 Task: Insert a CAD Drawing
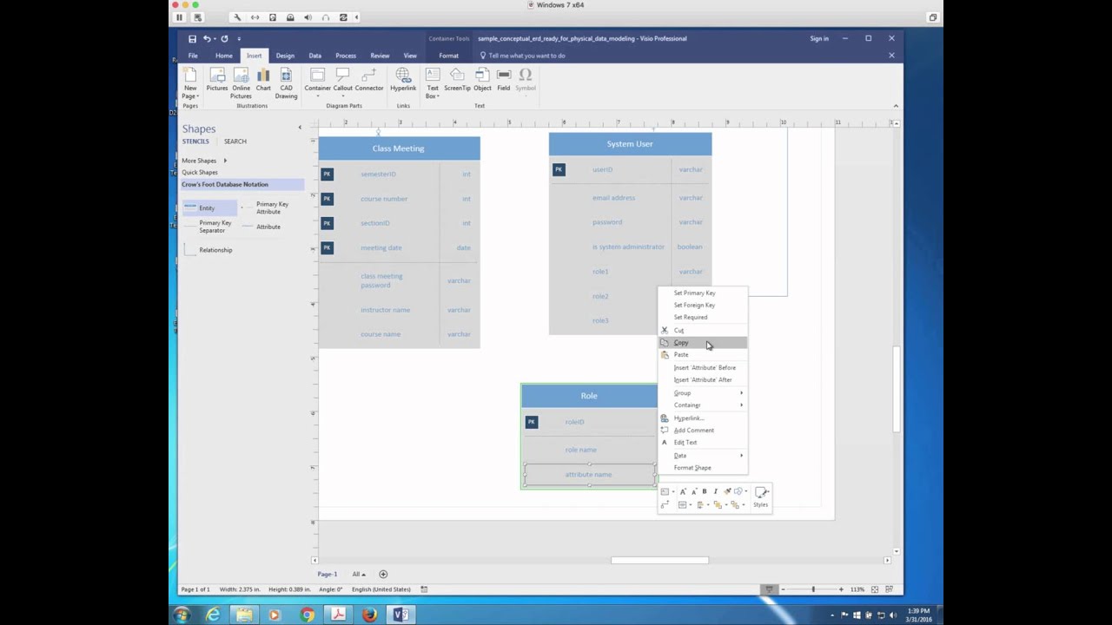coord(286,83)
